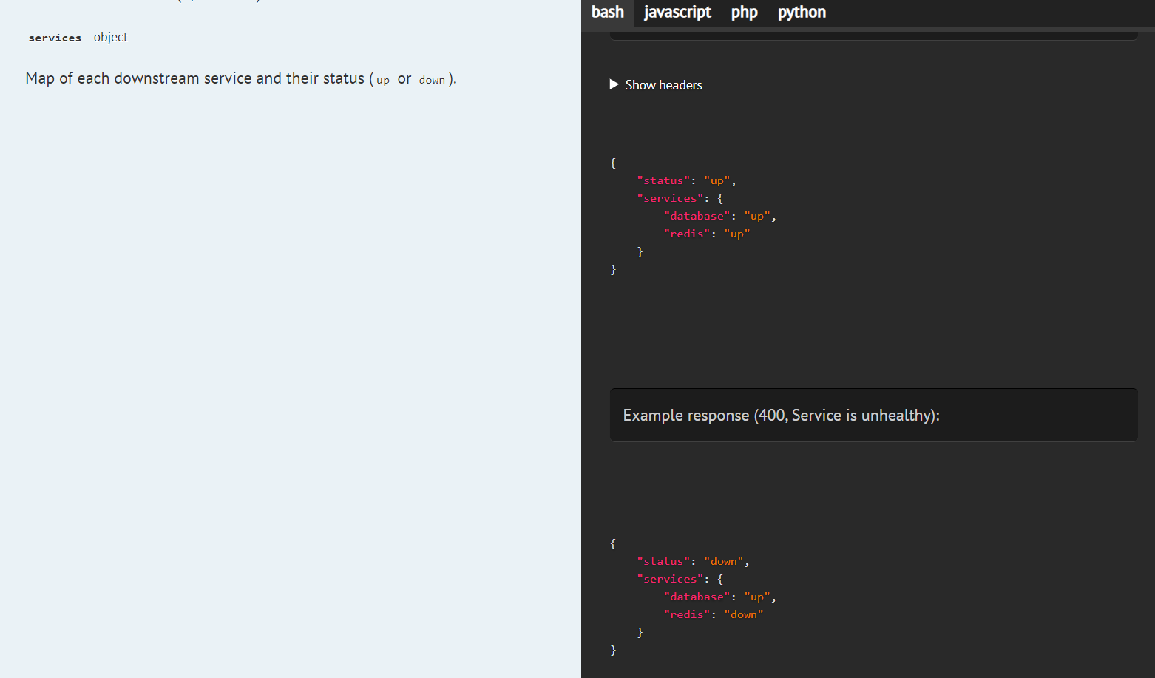1155x678 pixels.
Task: Click the services parameter name
Action: coord(55,38)
